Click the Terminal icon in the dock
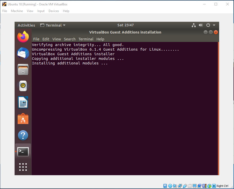This screenshot has height=189, width=234. (x=23, y=152)
